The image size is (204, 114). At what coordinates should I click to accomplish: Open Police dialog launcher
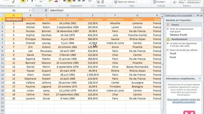point(60,6)
